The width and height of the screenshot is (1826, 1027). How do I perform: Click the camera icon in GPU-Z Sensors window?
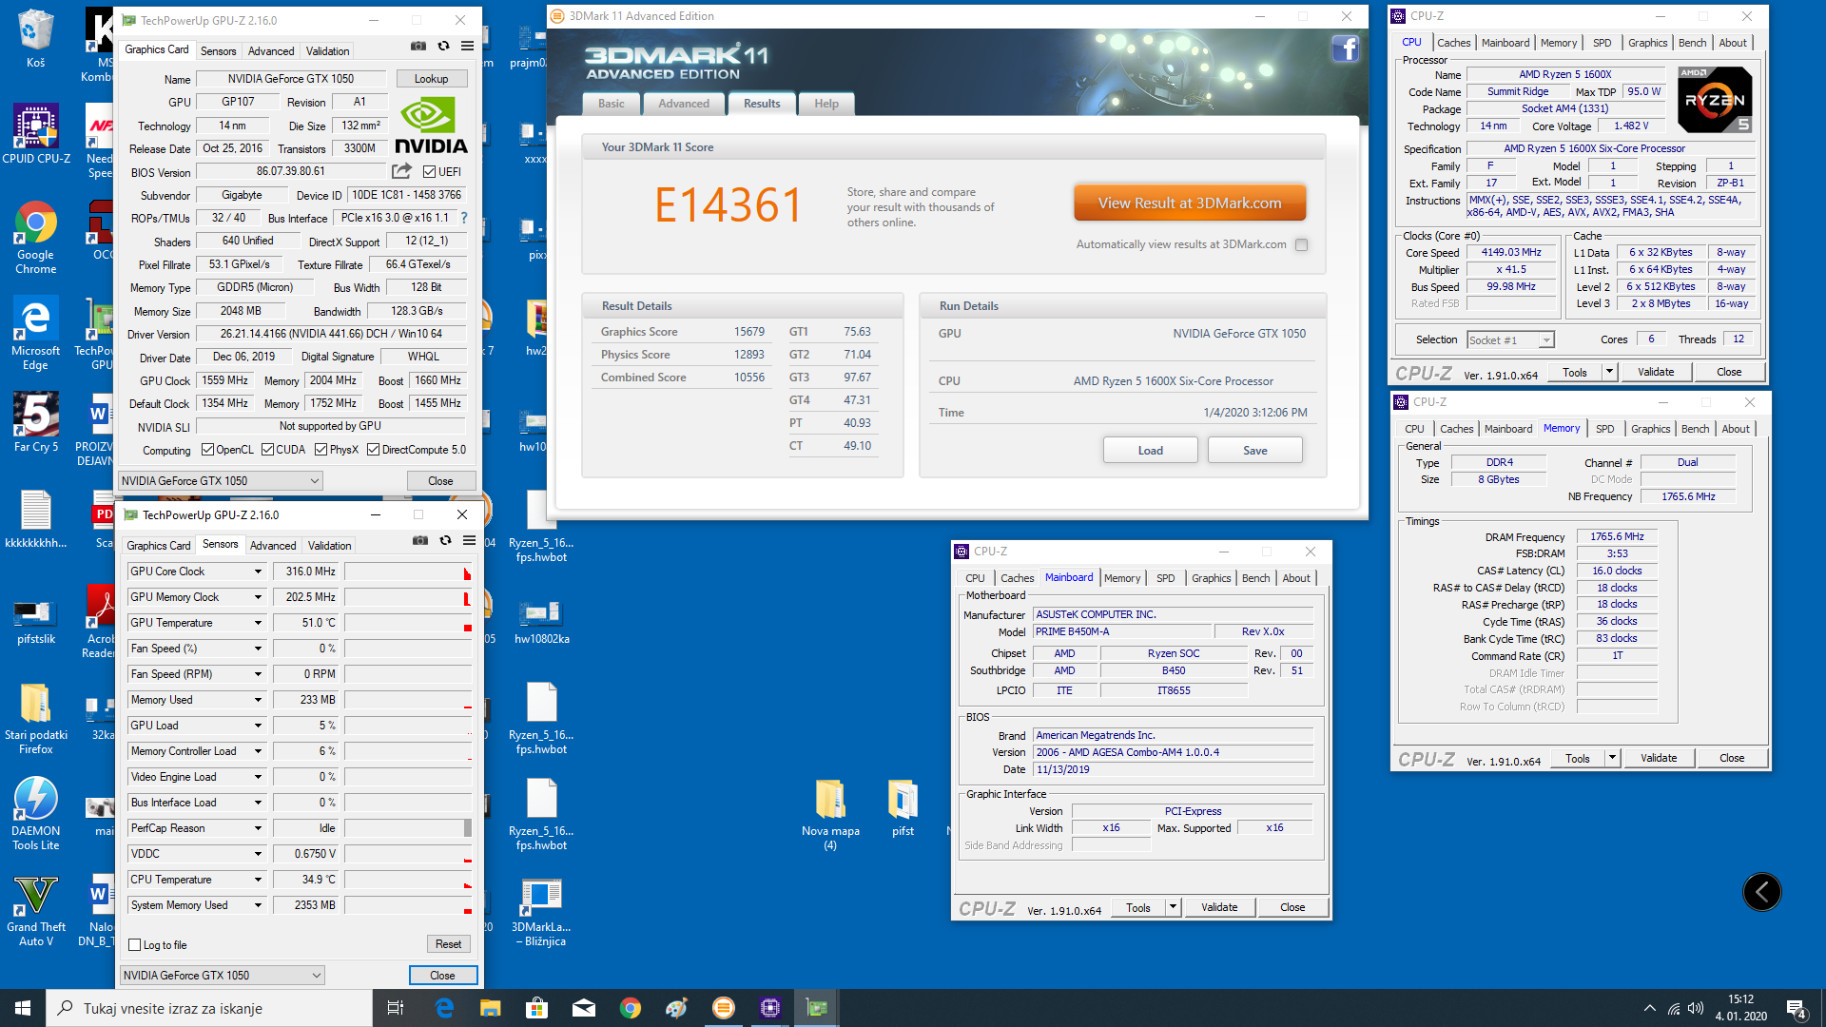pyautogui.click(x=420, y=540)
